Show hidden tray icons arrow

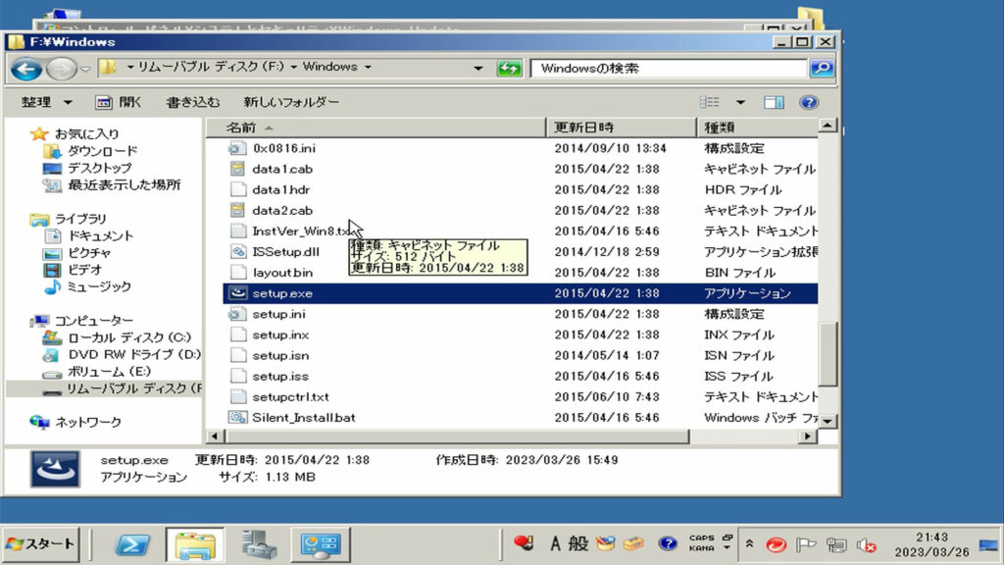point(750,544)
